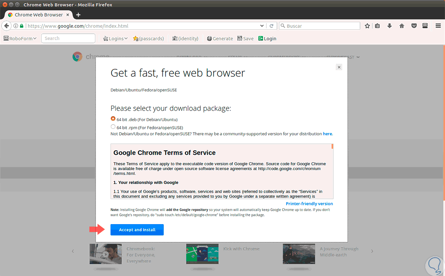Viewport: 445px width, 276px height.
Task: Show bookmarks list icon
Action: (378, 26)
